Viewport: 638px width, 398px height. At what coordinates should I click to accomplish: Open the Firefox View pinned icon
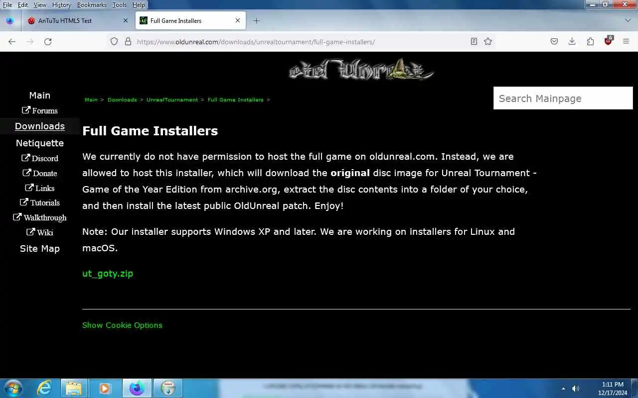[9, 21]
